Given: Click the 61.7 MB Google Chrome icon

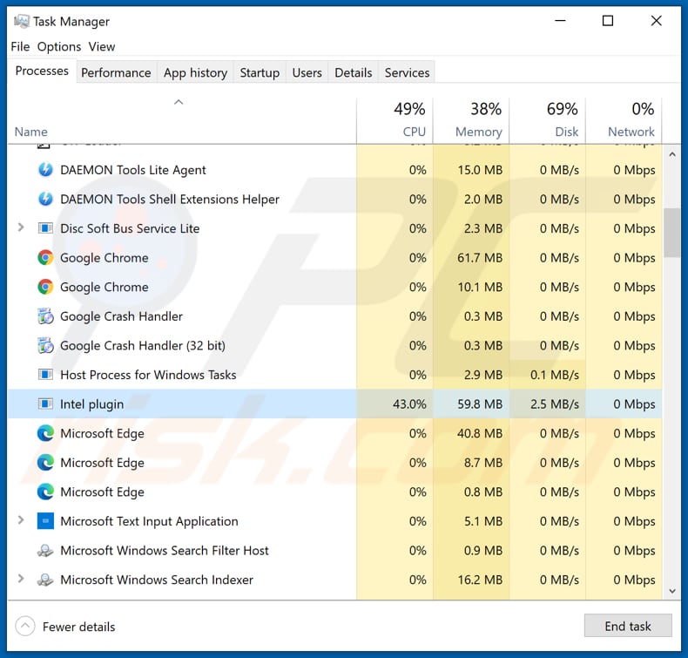Looking at the screenshot, I should [45, 258].
